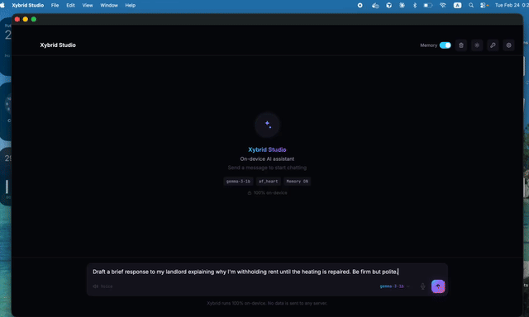The width and height of the screenshot is (529, 317).
Task: Click the gemma-3-1b chip in center
Action: click(238, 182)
